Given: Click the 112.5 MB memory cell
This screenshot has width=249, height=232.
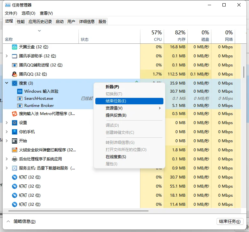Looking at the screenshot, I should [176, 74].
